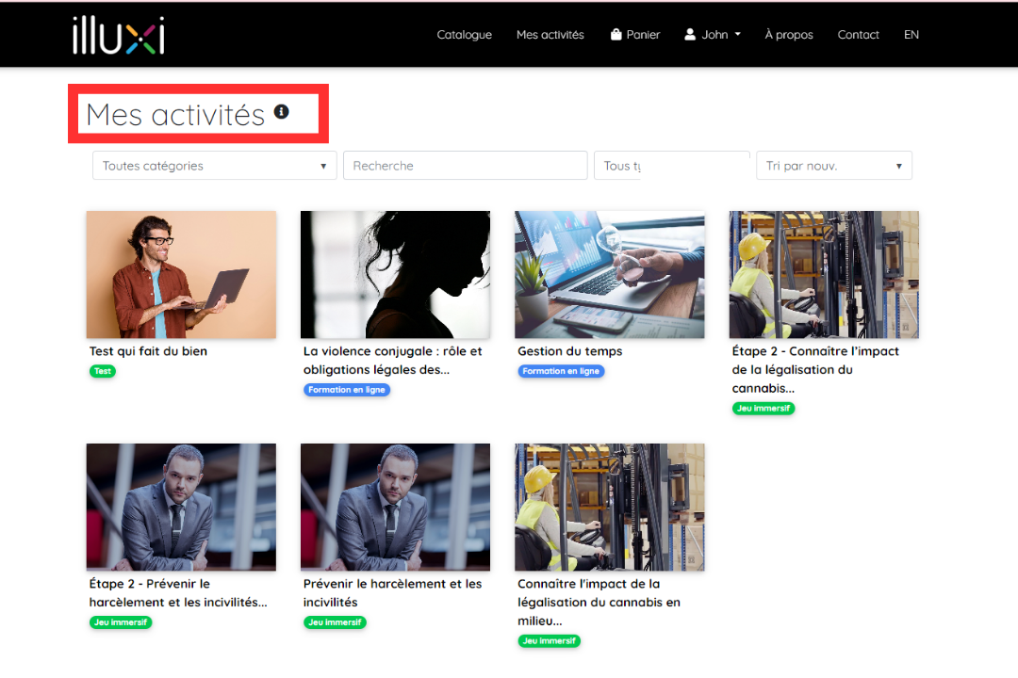Click Jeu immersif badge under Étape 2 cannabis

(x=763, y=408)
